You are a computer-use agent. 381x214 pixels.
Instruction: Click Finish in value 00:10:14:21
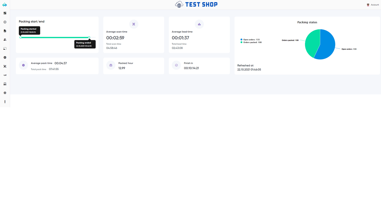click(x=191, y=68)
